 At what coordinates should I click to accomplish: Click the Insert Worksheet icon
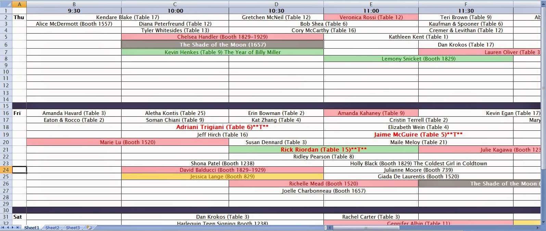tap(89, 228)
